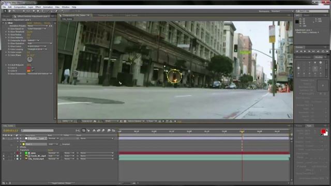Switch to the Project panel tab

[6, 16]
